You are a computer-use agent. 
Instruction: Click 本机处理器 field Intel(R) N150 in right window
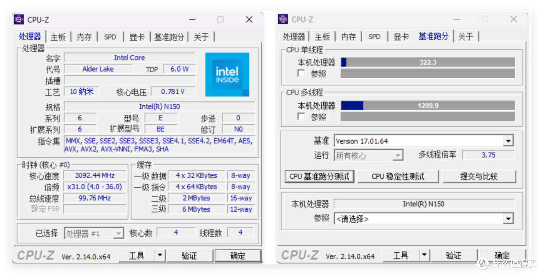click(x=424, y=204)
